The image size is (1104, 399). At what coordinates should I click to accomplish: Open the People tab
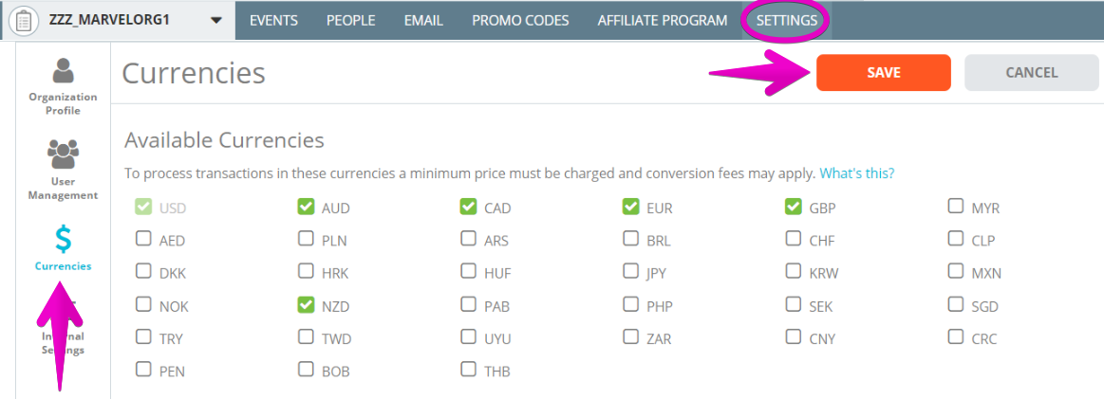click(x=350, y=20)
